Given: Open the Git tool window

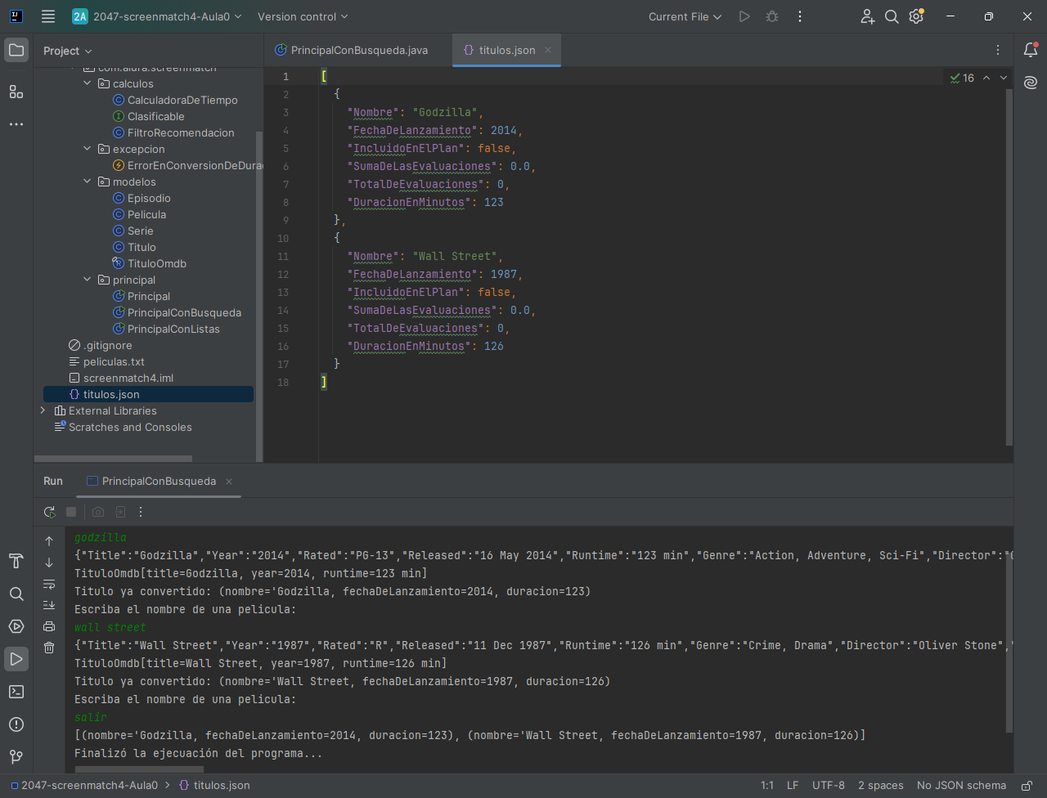Looking at the screenshot, I should point(16,757).
